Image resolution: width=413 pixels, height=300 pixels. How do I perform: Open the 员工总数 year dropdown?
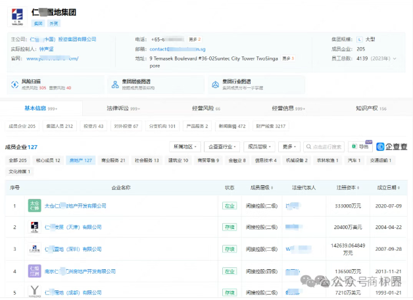394,58
